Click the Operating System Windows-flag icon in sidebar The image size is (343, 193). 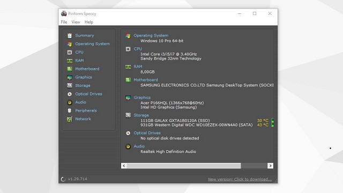click(x=70, y=44)
